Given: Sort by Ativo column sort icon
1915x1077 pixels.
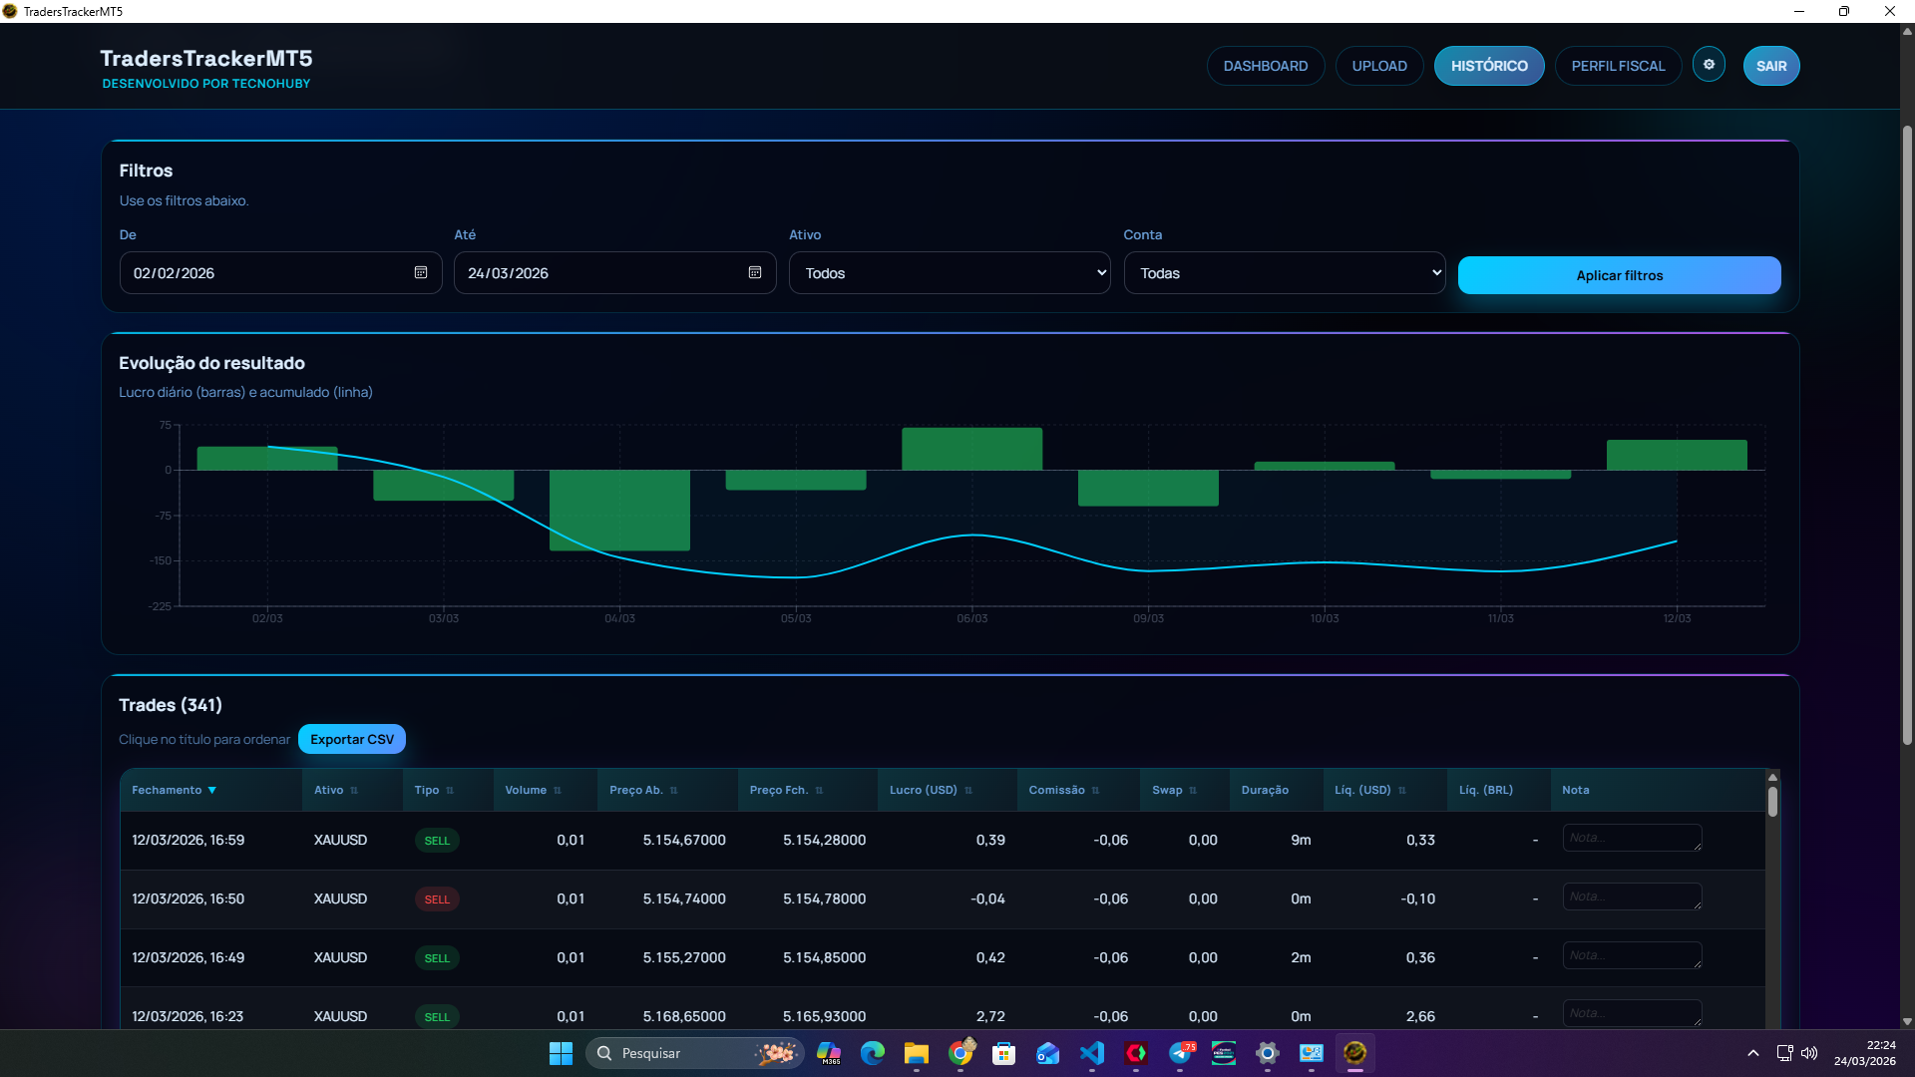Looking at the screenshot, I should click(354, 791).
